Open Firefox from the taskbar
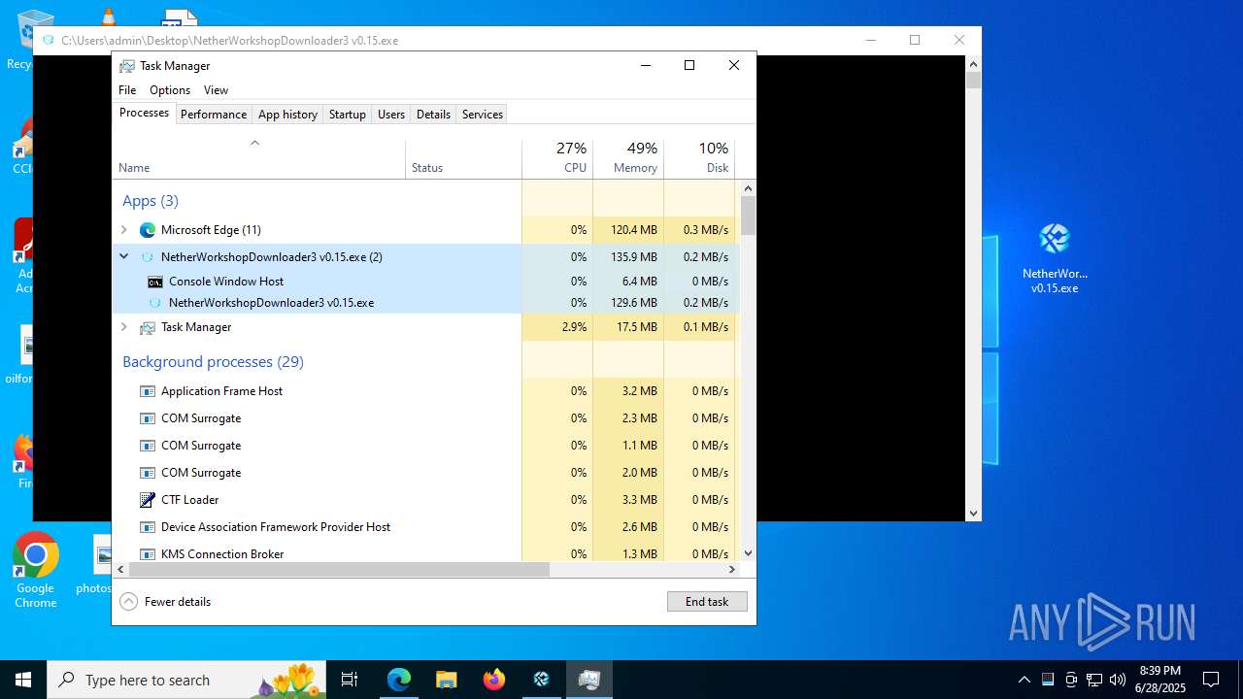 tap(494, 680)
